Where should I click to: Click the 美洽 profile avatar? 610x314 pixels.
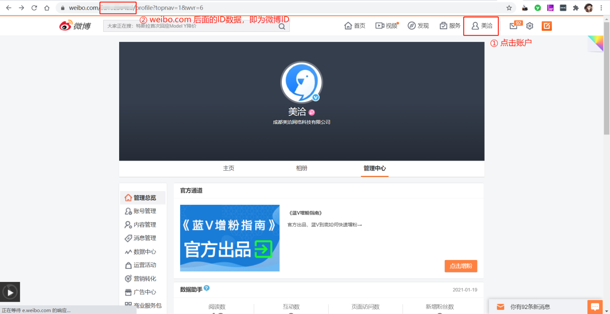point(301,82)
